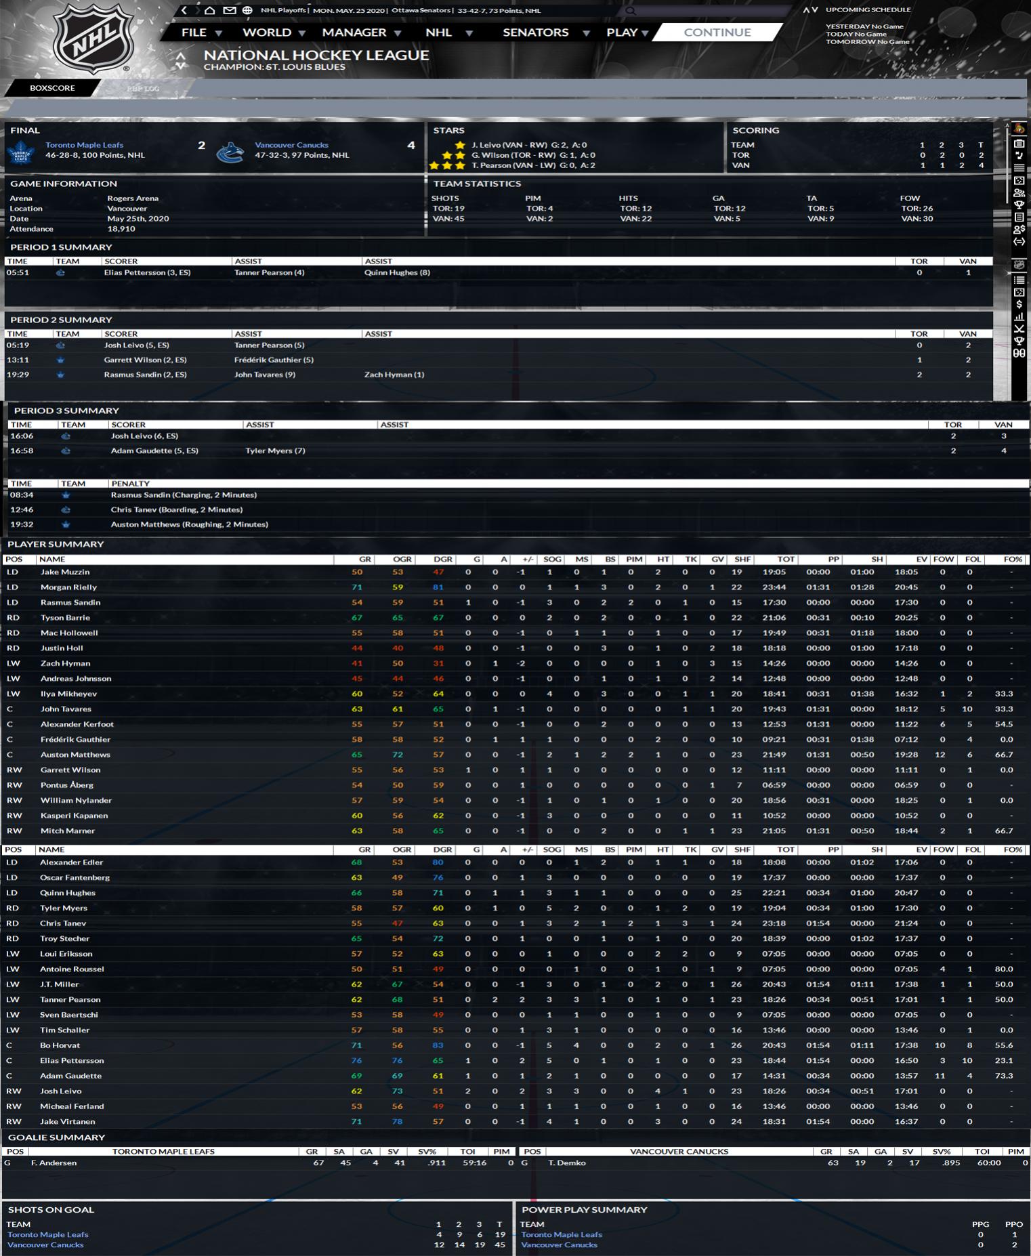
Task: Open the upper rink schedule icon in sidebar
Action: pyautogui.click(x=1019, y=180)
